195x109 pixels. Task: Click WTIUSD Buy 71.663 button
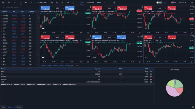point(172,8)
